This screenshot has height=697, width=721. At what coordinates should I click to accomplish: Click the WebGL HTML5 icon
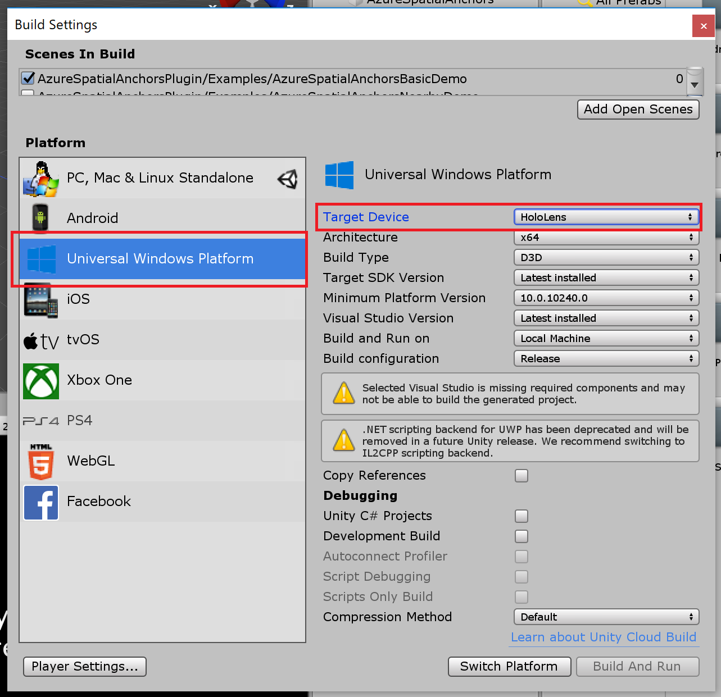click(x=40, y=461)
